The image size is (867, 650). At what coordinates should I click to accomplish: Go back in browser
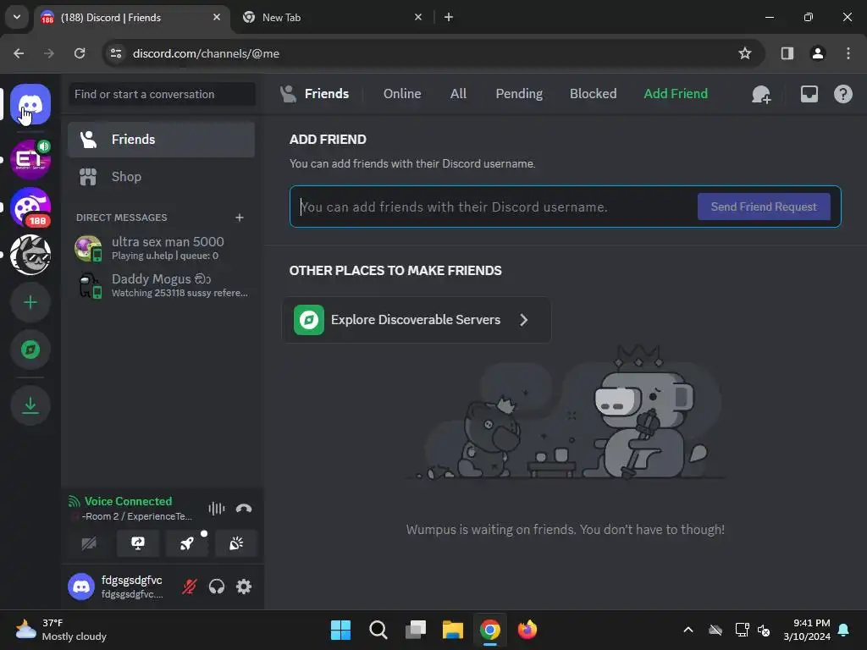coord(19,53)
